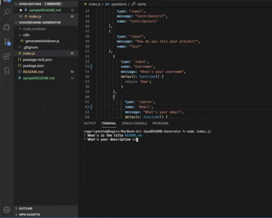
Task: Open the Problems panel tab
Action: 160,123
